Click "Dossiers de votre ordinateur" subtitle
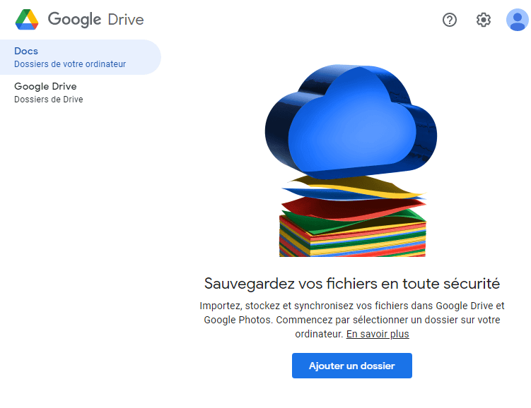This screenshot has width=531, height=408. [x=70, y=64]
